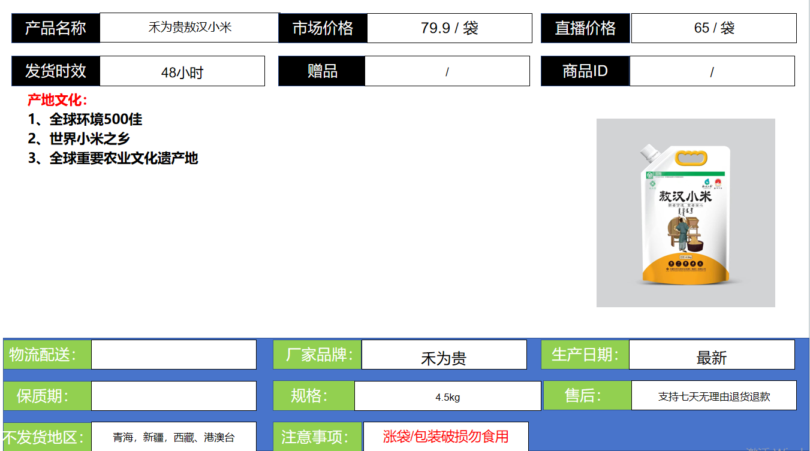Click the market price value 79.9 / 袋
Viewport: 810px width, 451px height.
coord(449,28)
